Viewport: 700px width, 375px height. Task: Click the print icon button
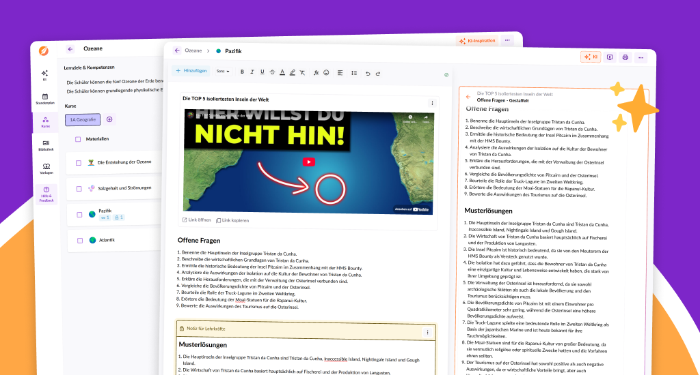[625, 57]
